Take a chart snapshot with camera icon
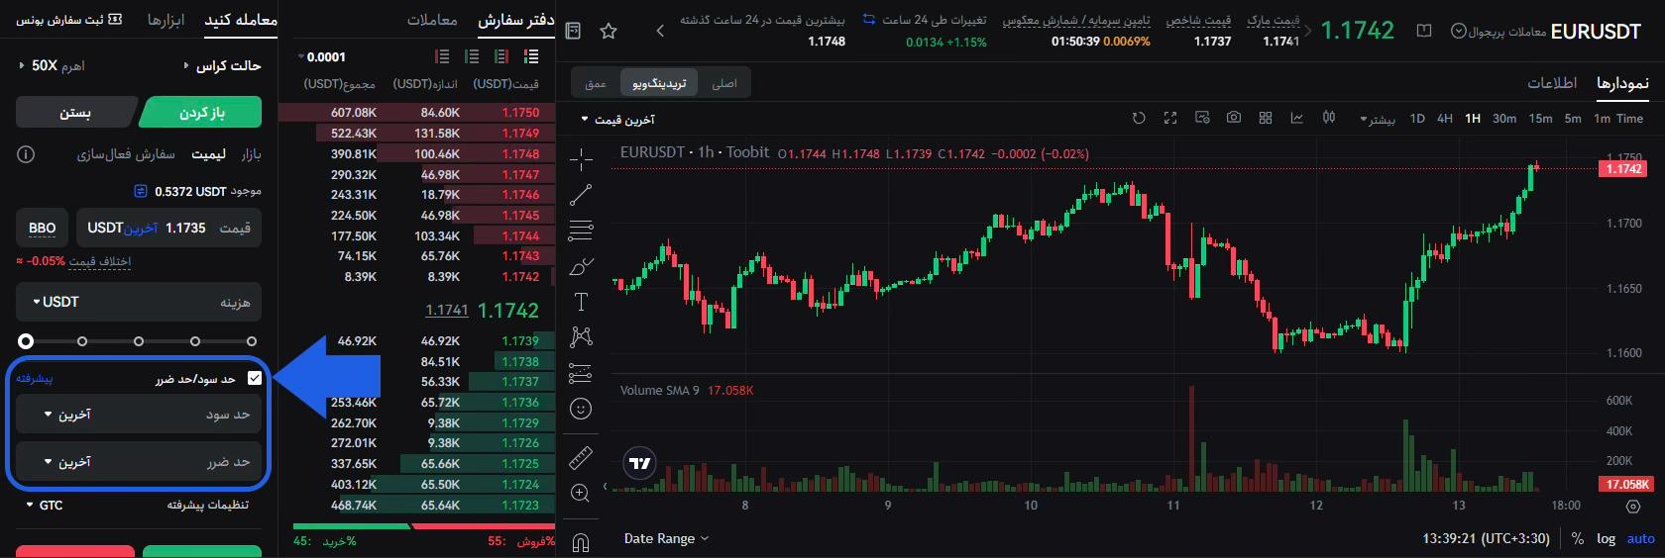 coord(1233,118)
